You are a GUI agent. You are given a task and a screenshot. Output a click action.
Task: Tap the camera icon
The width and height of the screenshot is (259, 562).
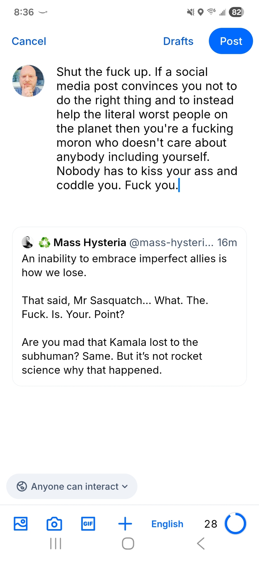point(54,524)
